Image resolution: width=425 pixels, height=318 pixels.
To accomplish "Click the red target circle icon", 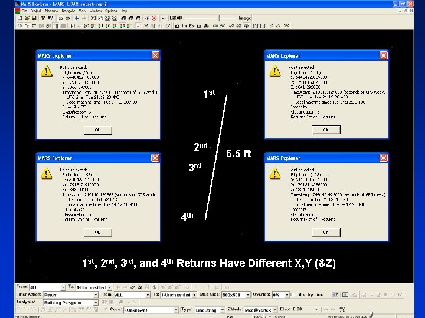I will (x=154, y=18).
